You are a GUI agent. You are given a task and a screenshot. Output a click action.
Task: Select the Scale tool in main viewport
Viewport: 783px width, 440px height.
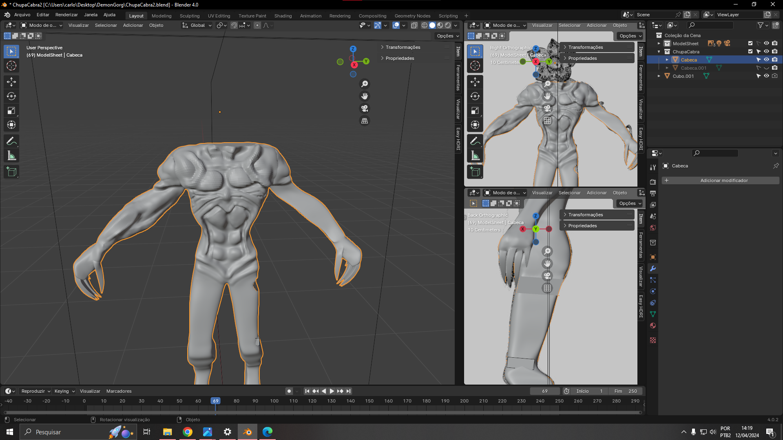[x=11, y=110]
